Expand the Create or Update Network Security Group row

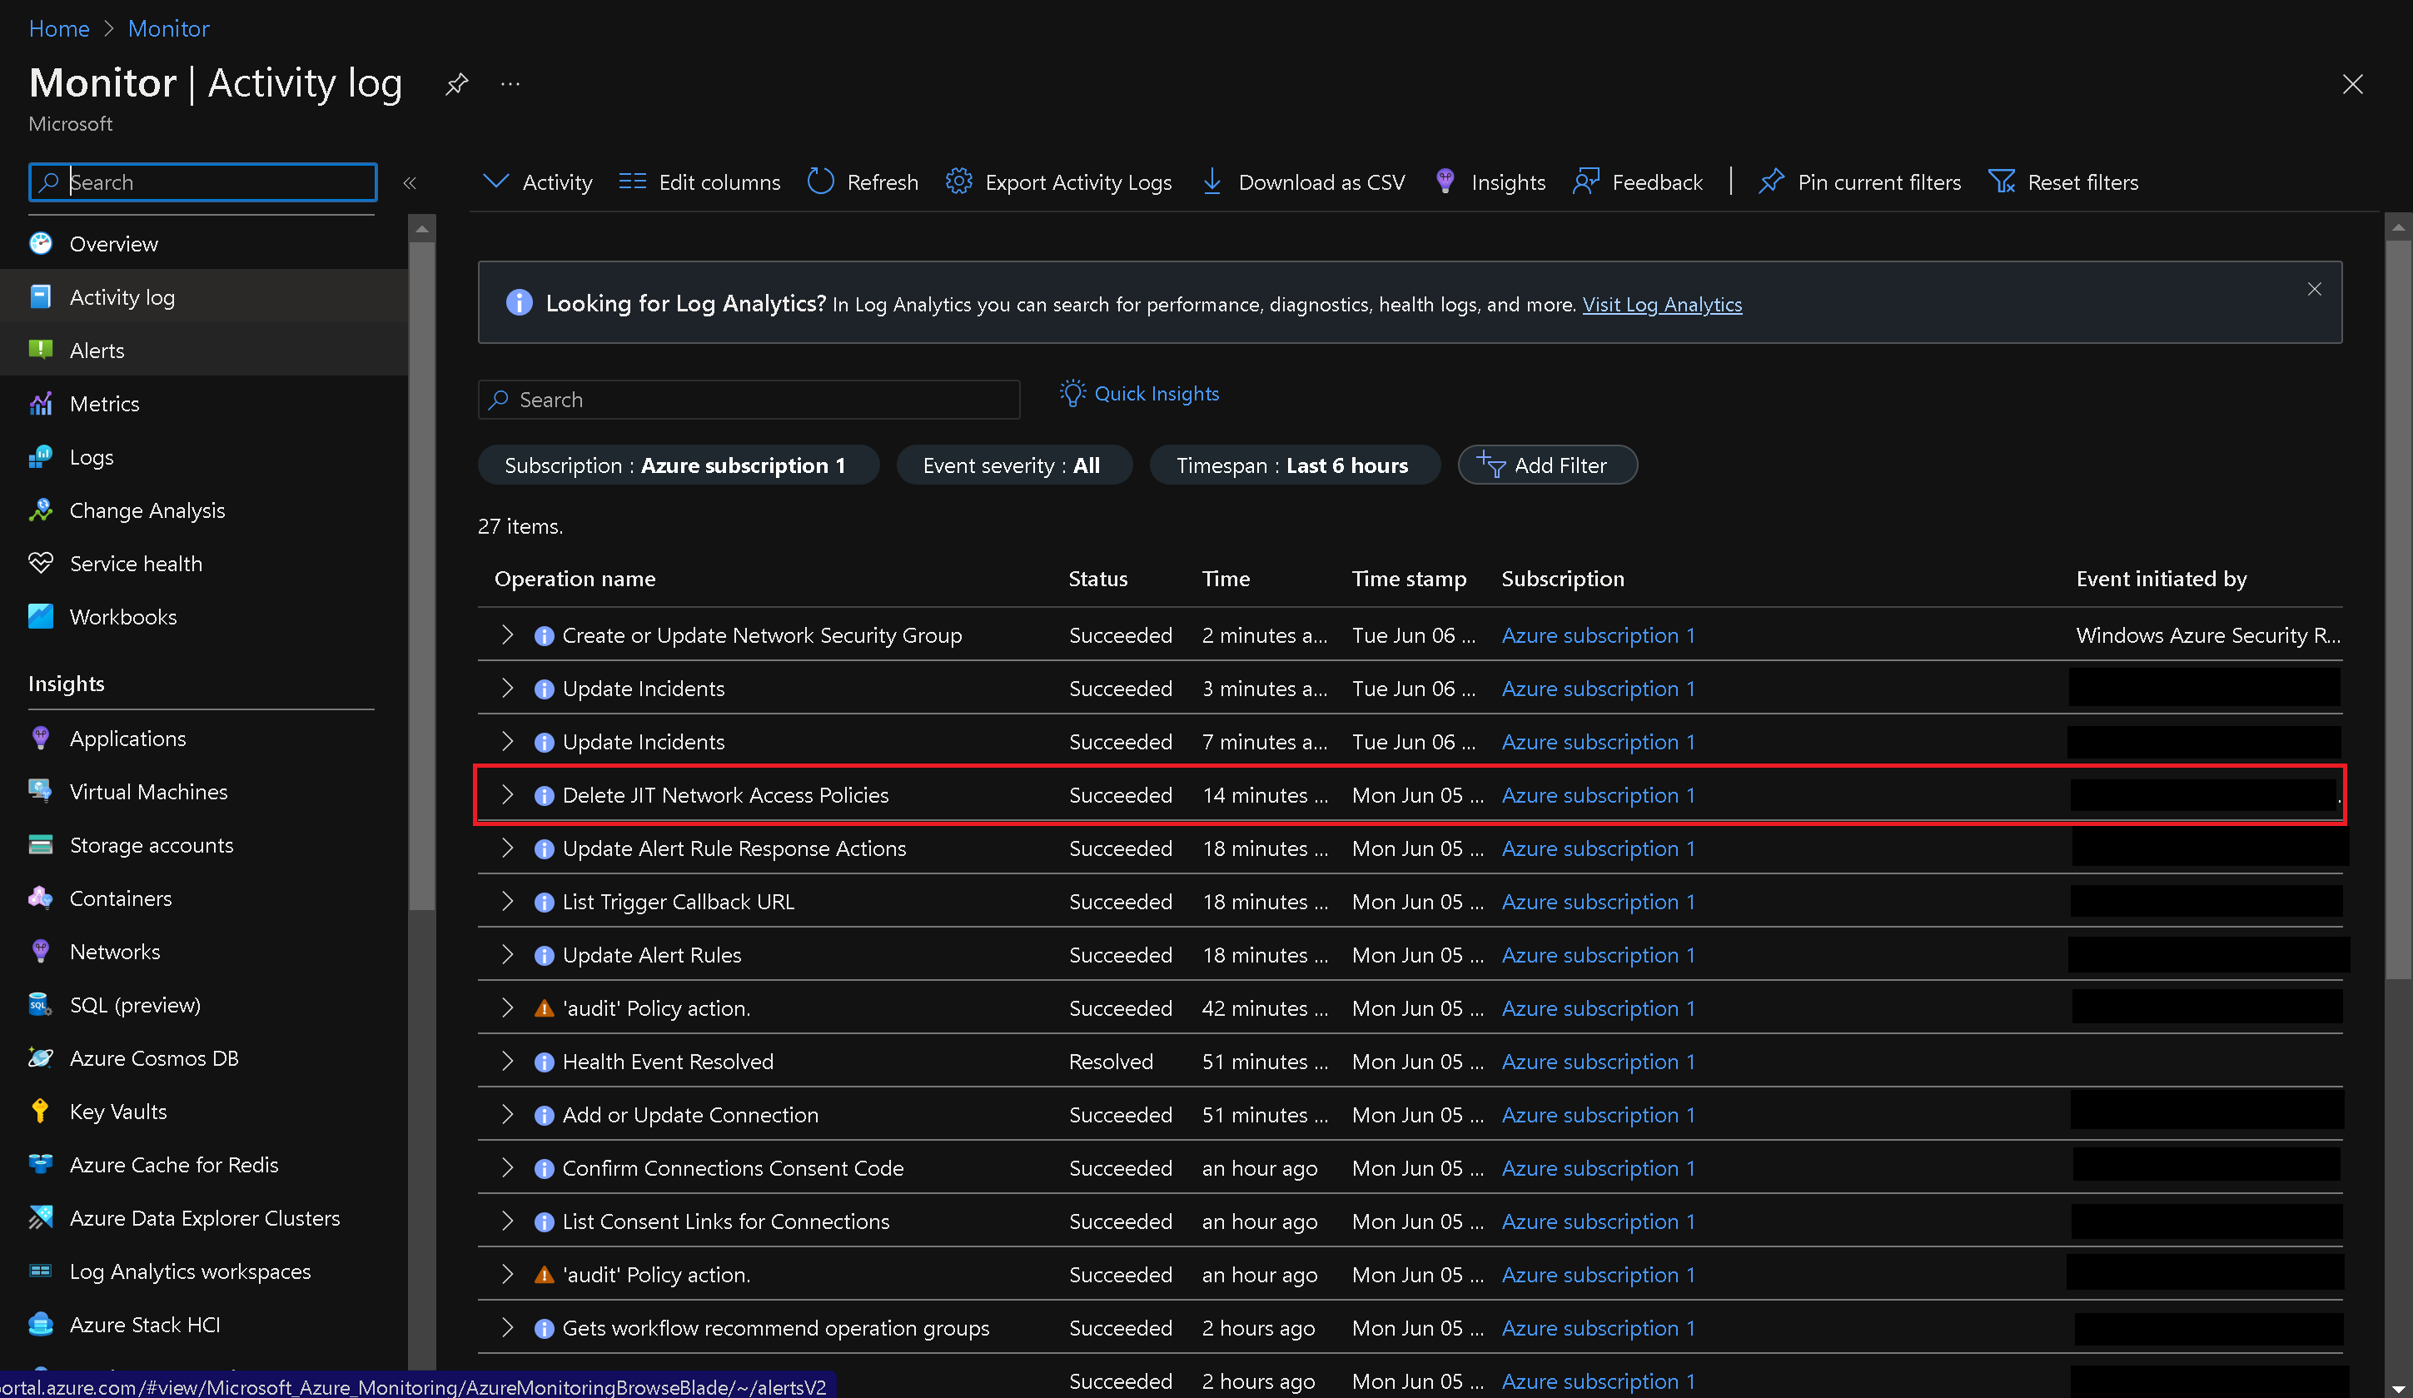(x=508, y=634)
